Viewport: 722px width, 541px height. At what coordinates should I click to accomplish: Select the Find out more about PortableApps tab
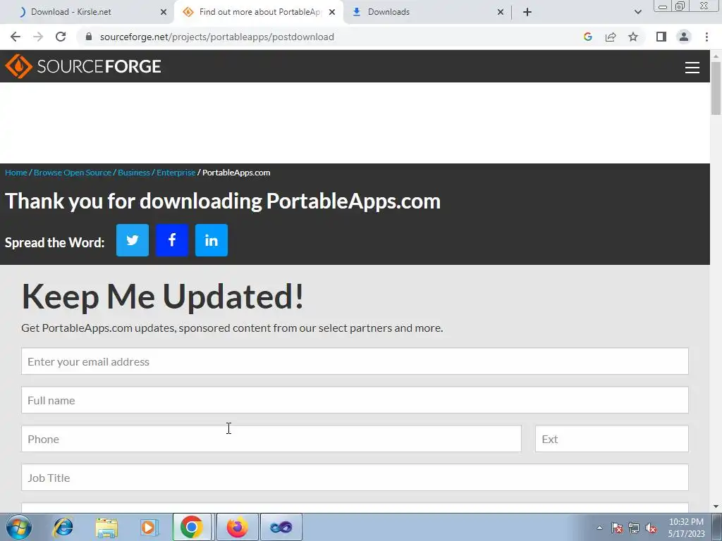pos(259,12)
